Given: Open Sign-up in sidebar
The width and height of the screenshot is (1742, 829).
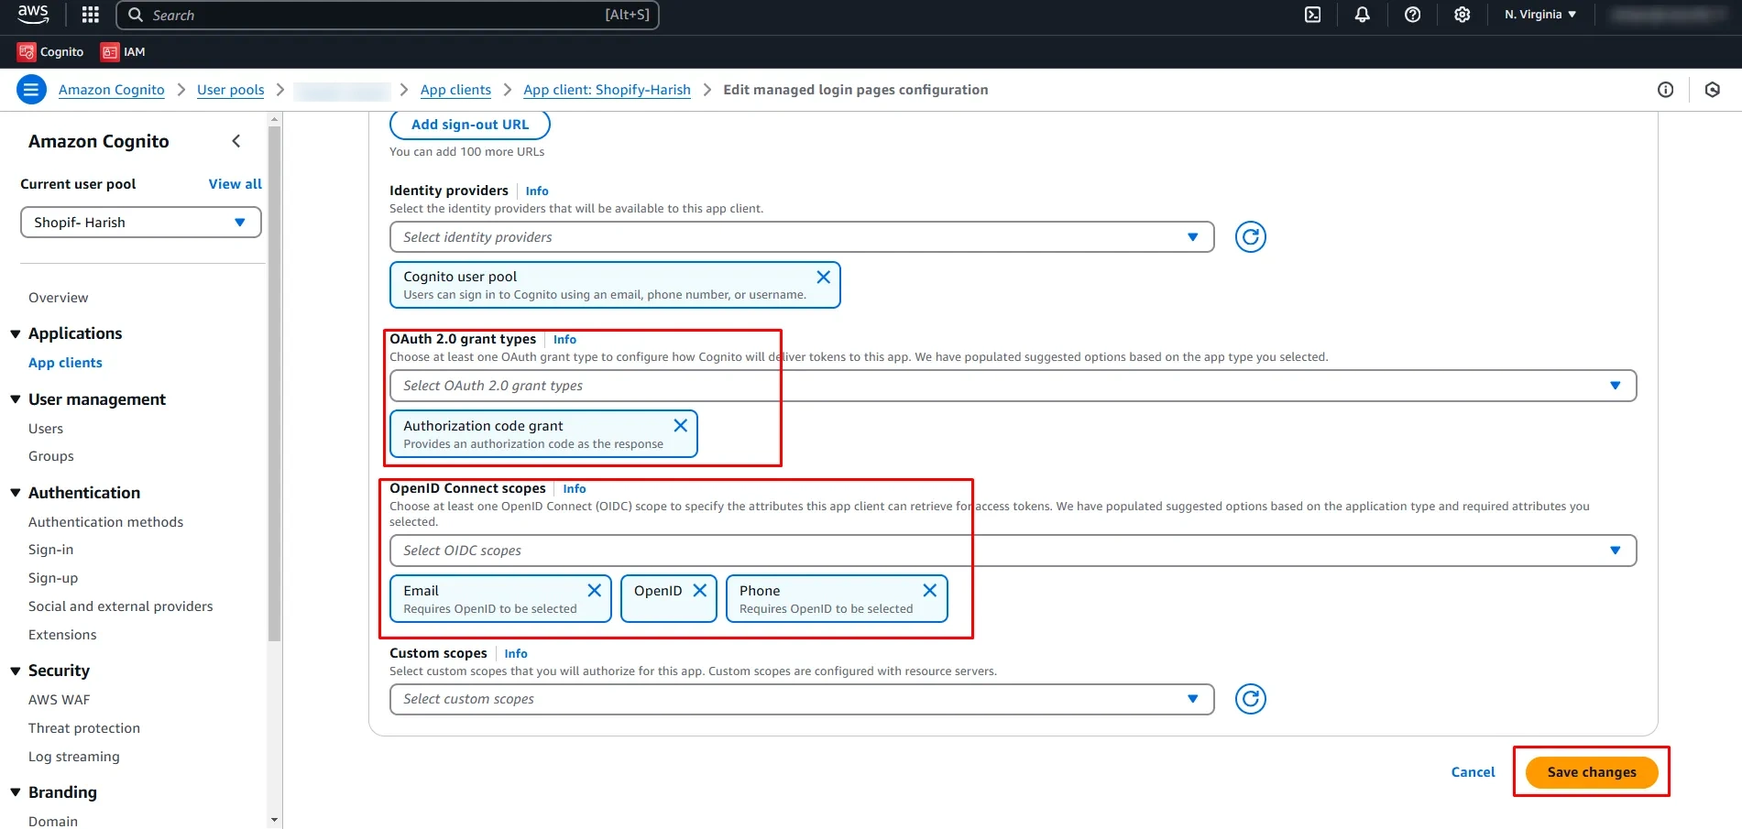Looking at the screenshot, I should (53, 578).
